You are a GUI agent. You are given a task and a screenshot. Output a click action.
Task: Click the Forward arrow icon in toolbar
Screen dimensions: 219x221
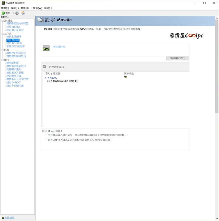[x=17, y=13]
